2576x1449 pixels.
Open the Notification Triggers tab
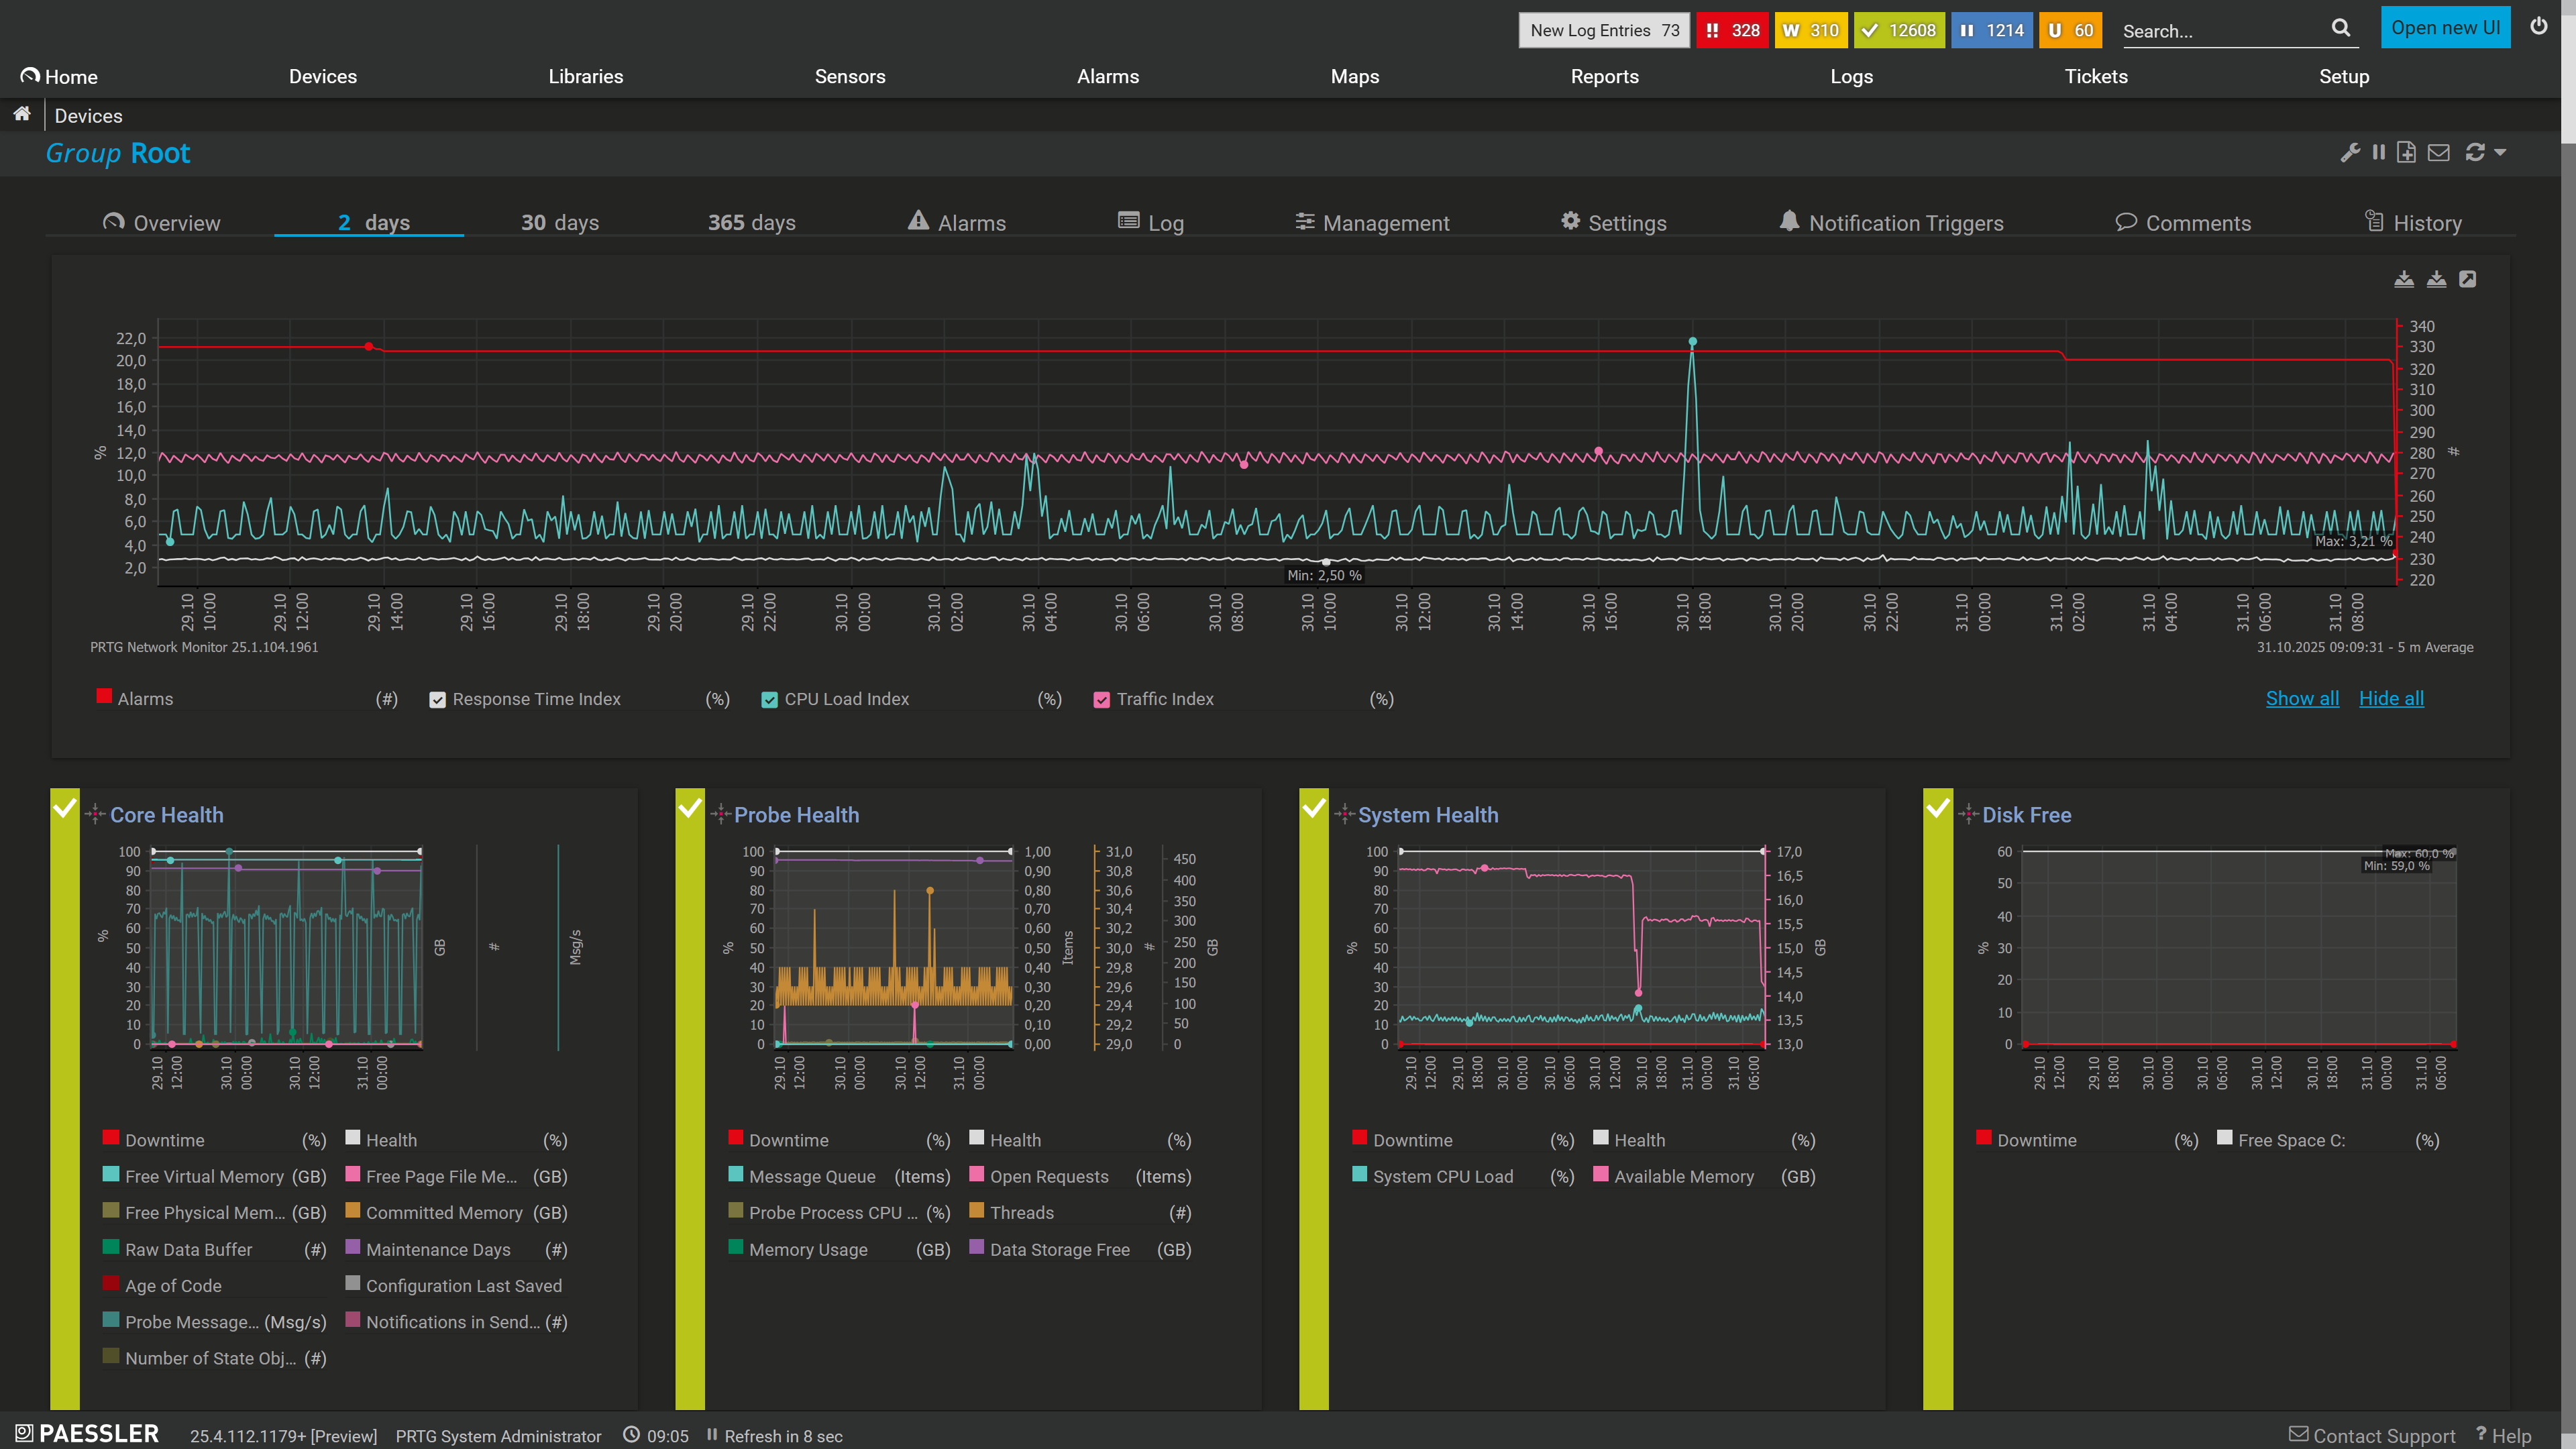(x=1891, y=222)
